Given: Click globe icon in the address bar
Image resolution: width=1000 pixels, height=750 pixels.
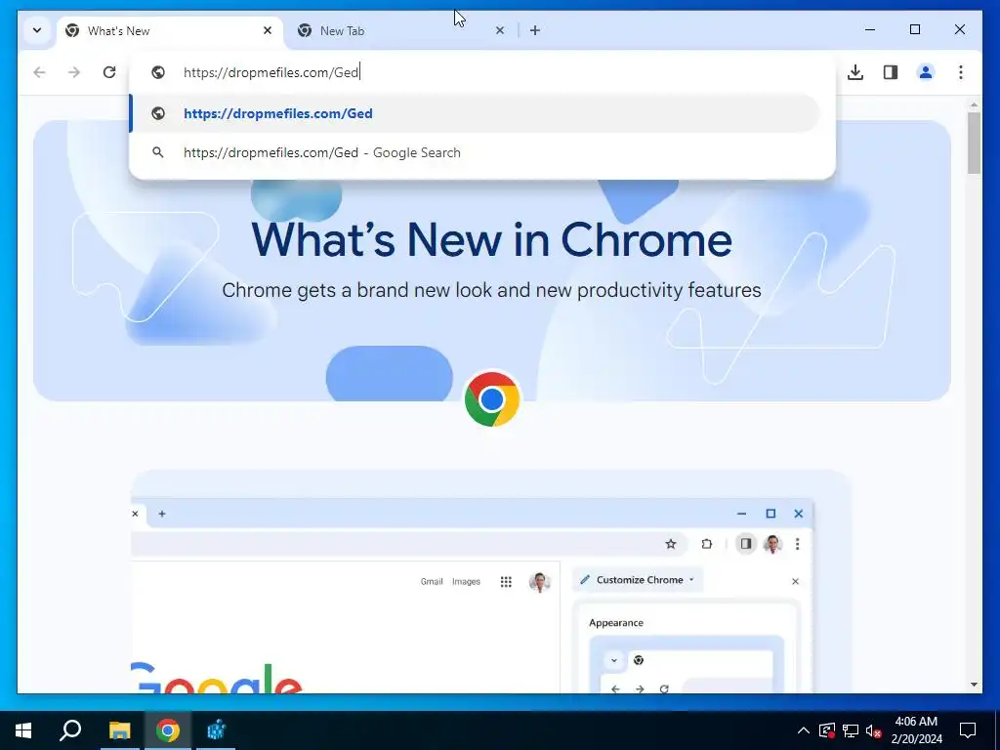Looking at the screenshot, I should tap(158, 72).
